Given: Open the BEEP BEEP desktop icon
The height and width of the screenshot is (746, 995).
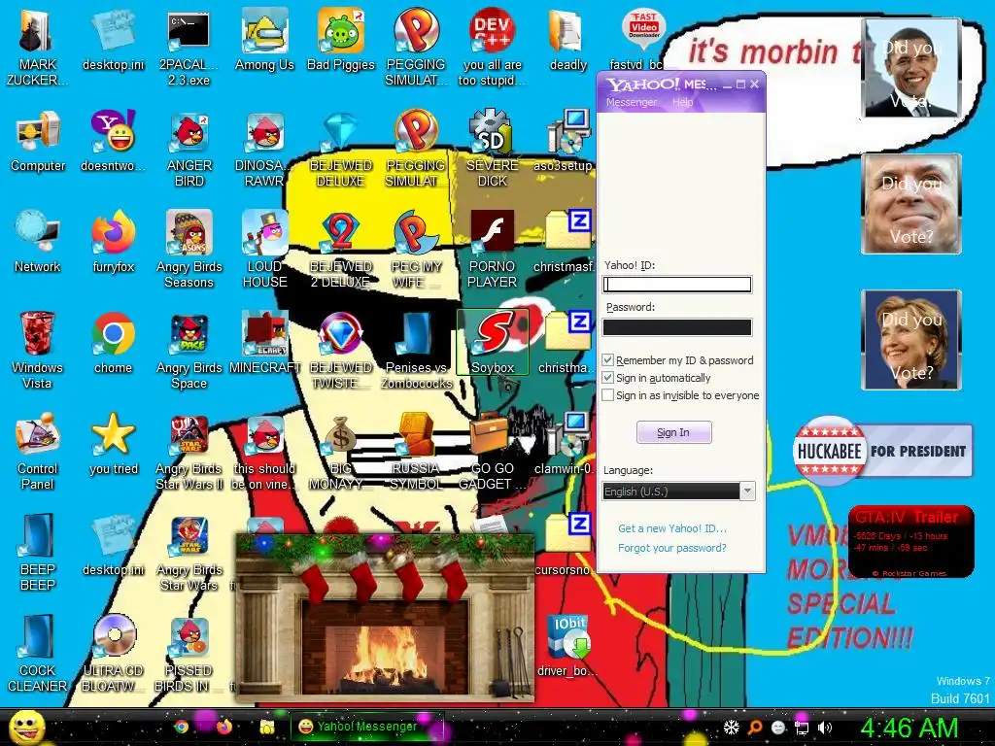Looking at the screenshot, I should tap(38, 553).
